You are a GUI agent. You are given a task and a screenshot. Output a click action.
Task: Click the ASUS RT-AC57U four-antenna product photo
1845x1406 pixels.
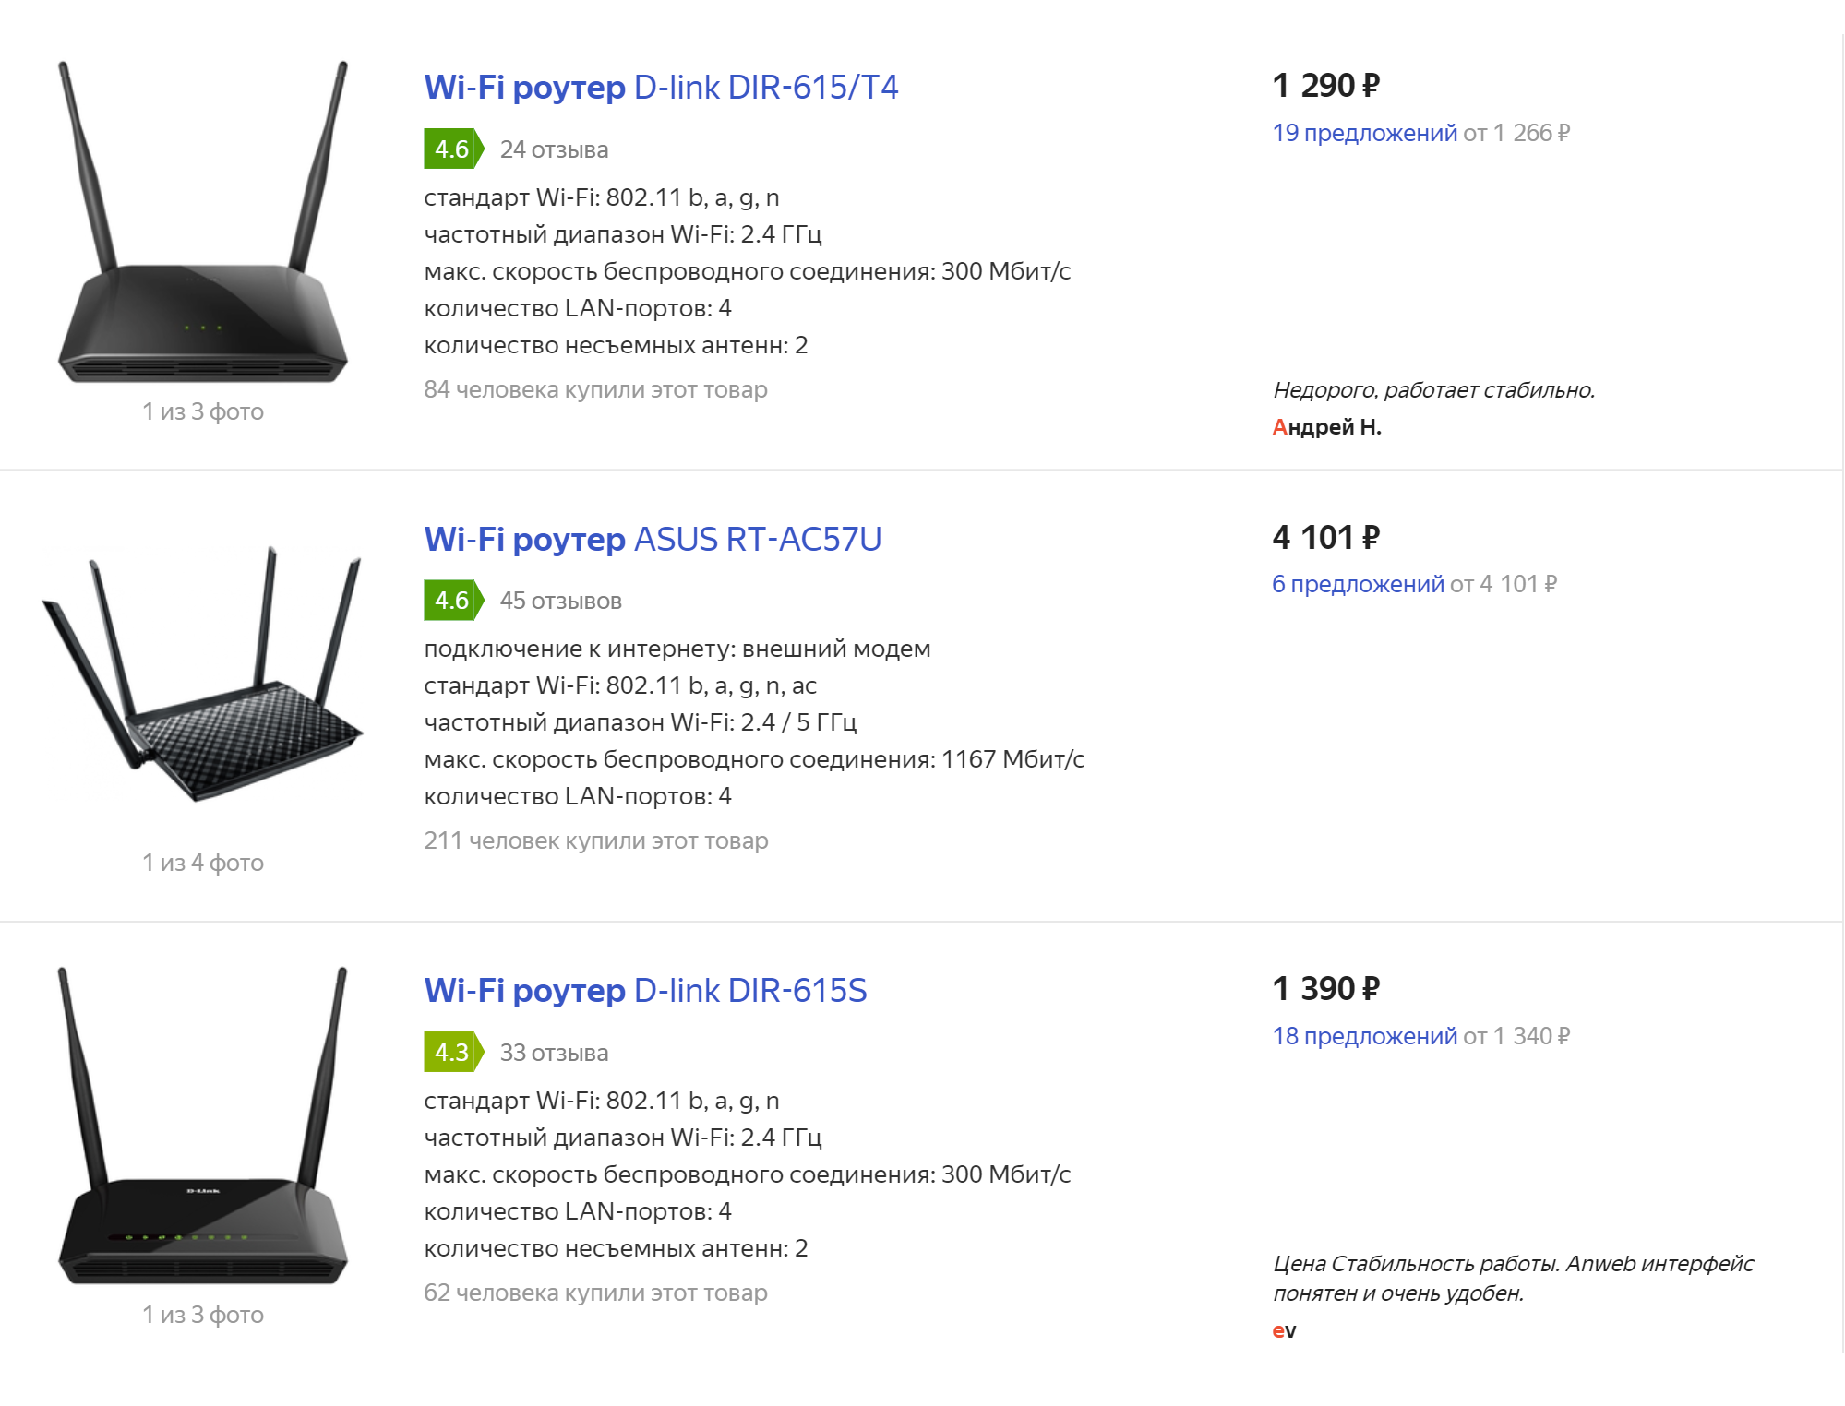(203, 673)
